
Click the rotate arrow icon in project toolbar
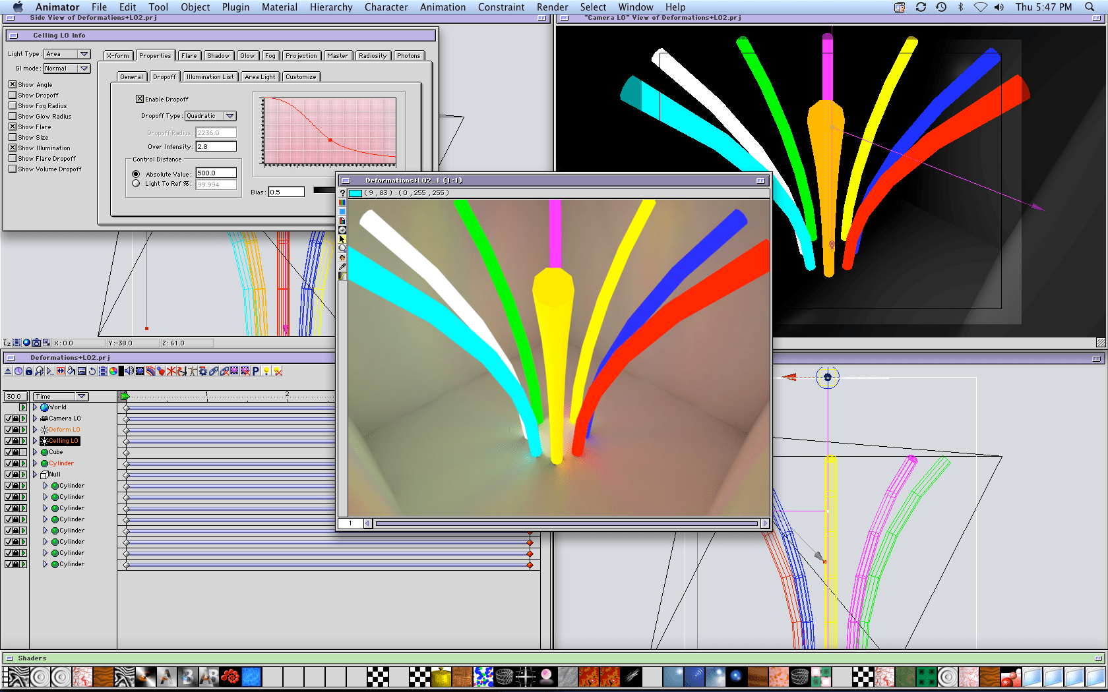(92, 371)
